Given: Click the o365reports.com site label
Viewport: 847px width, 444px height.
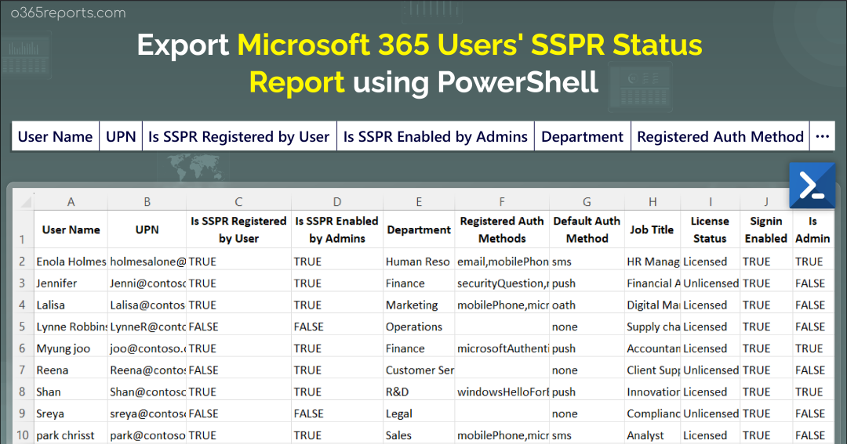Looking at the screenshot, I should click(68, 13).
